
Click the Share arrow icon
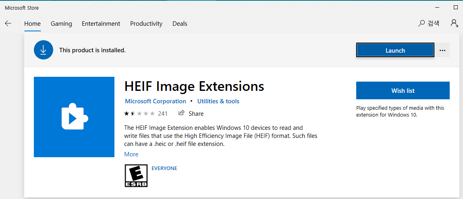pyautogui.click(x=182, y=113)
